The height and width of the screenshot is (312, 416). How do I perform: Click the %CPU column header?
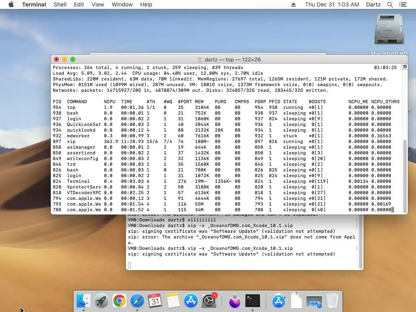click(110, 102)
